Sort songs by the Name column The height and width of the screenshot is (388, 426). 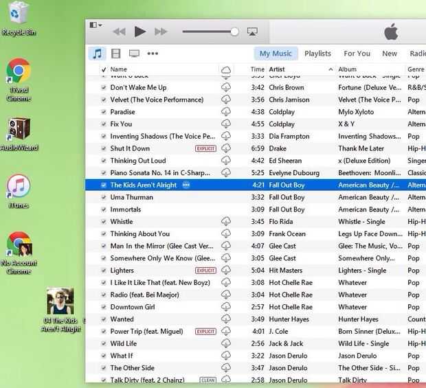coord(118,69)
